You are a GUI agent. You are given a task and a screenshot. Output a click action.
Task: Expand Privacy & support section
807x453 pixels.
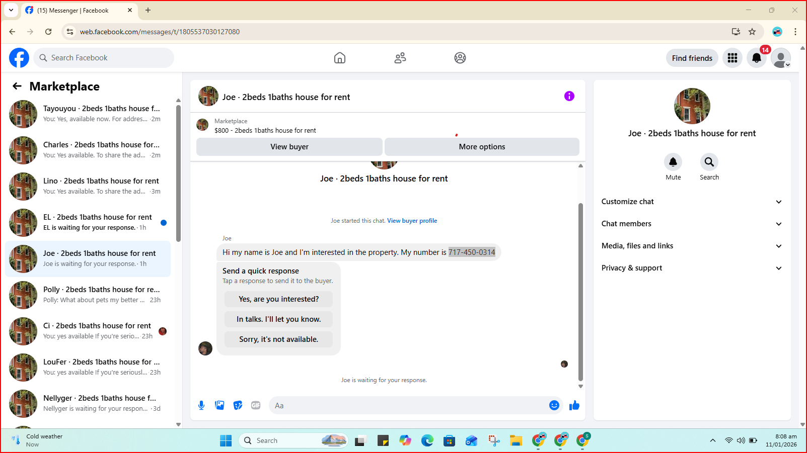(x=692, y=268)
